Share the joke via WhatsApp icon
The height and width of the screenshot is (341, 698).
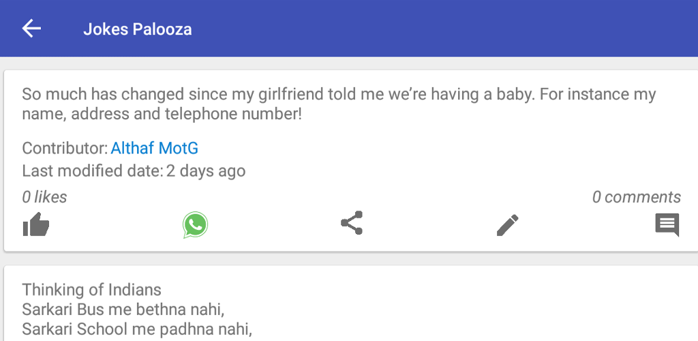tap(195, 225)
